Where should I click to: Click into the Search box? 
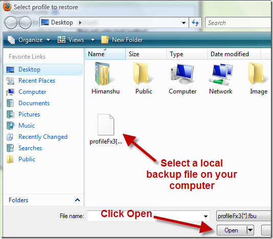[x=239, y=23]
